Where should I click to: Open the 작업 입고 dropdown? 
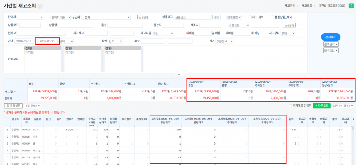point(115,41)
